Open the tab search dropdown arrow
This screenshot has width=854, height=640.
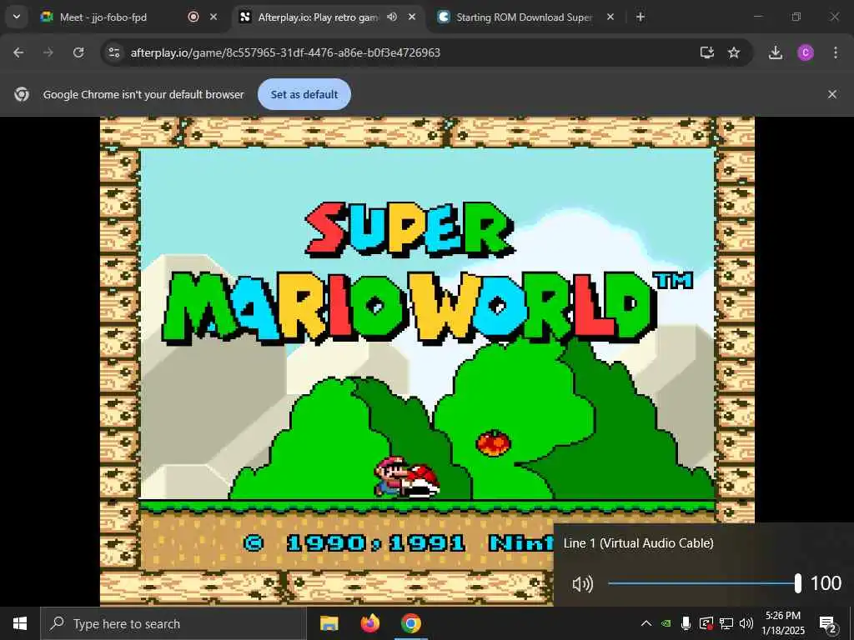click(17, 17)
